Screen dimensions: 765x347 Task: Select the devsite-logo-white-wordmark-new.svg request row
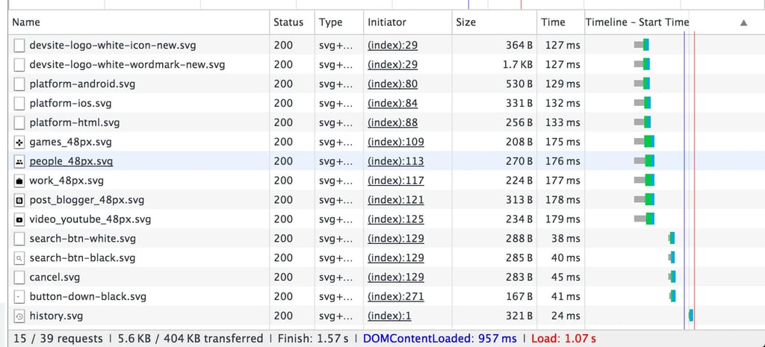click(x=382, y=64)
